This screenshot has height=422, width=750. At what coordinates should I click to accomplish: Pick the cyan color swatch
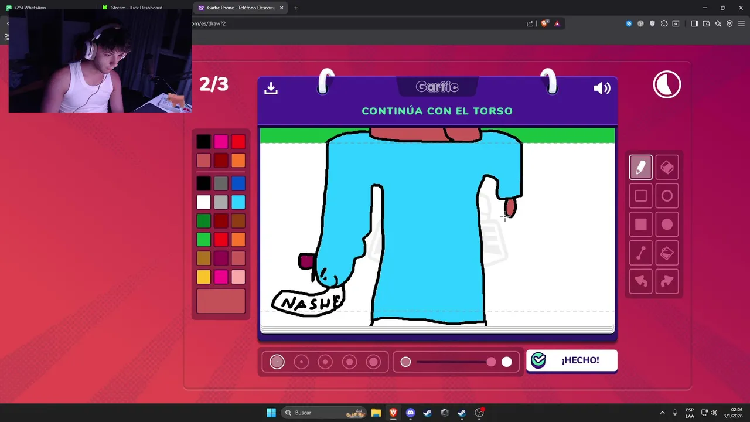[238, 202]
